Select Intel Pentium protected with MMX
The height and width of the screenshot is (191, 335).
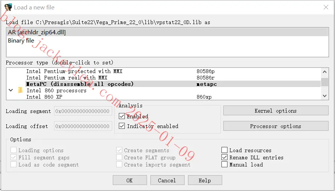click(x=173, y=71)
